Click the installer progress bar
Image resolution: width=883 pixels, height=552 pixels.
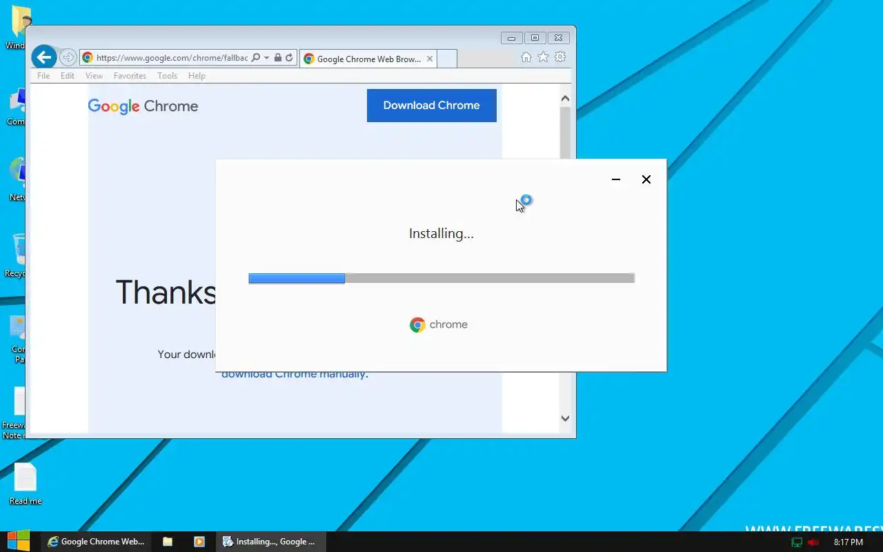click(441, 278)
